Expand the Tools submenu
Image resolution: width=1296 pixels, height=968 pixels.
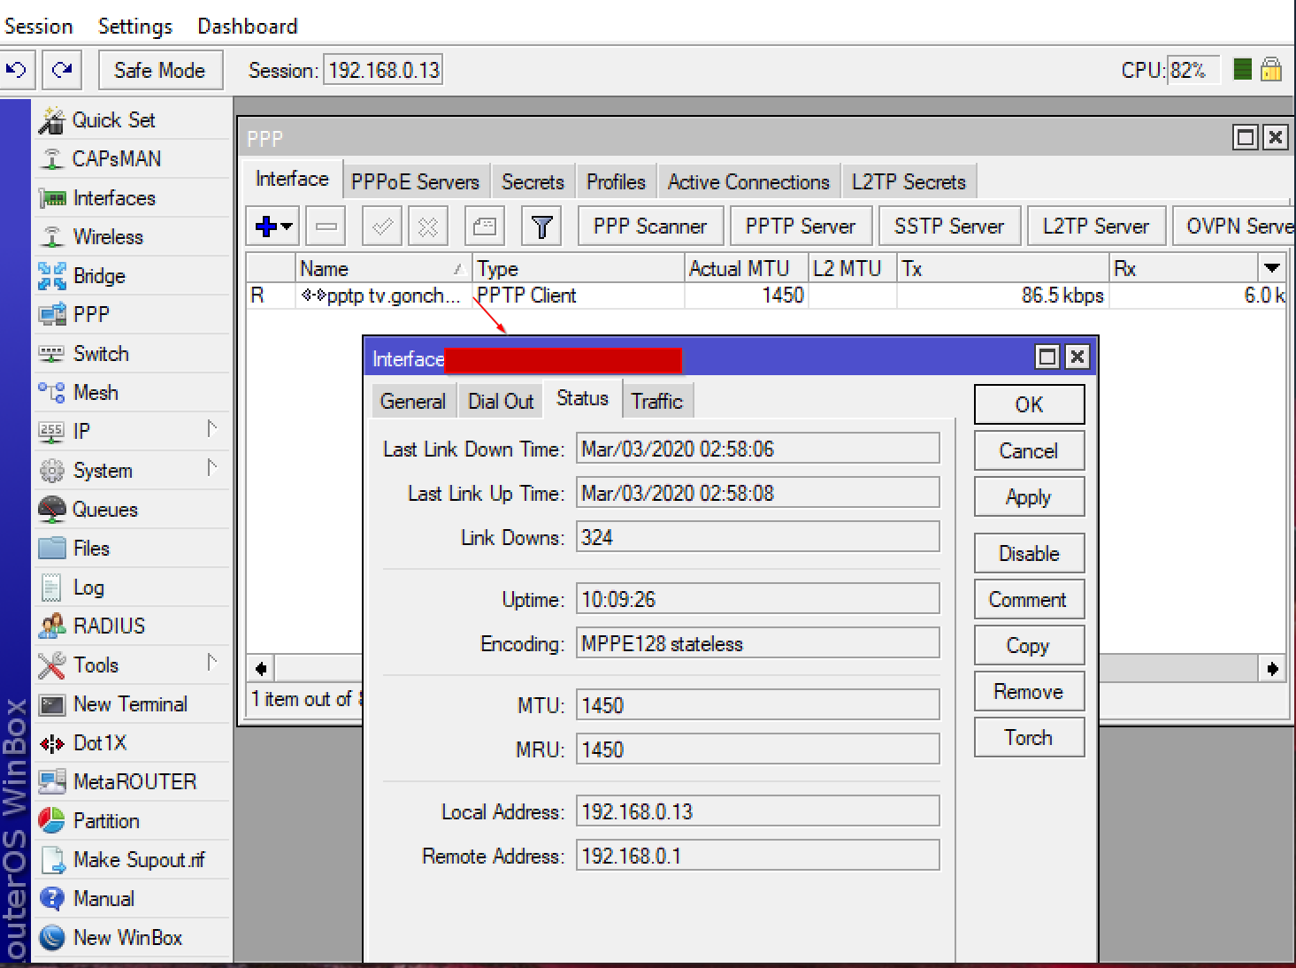211,664
